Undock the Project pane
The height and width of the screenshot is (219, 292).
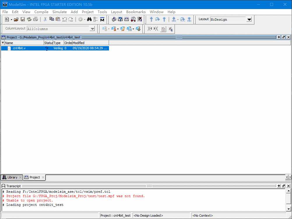coord(284,37)
